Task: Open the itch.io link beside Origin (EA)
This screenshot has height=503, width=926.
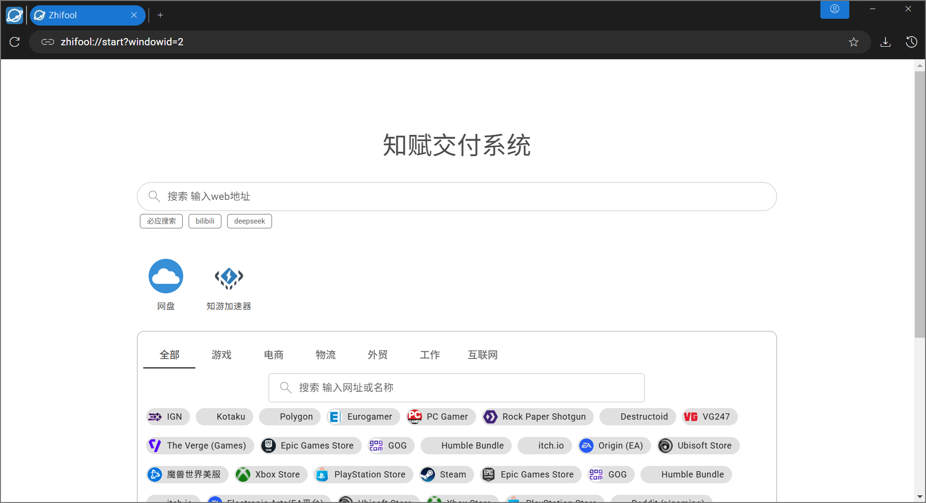Action: 545,446
